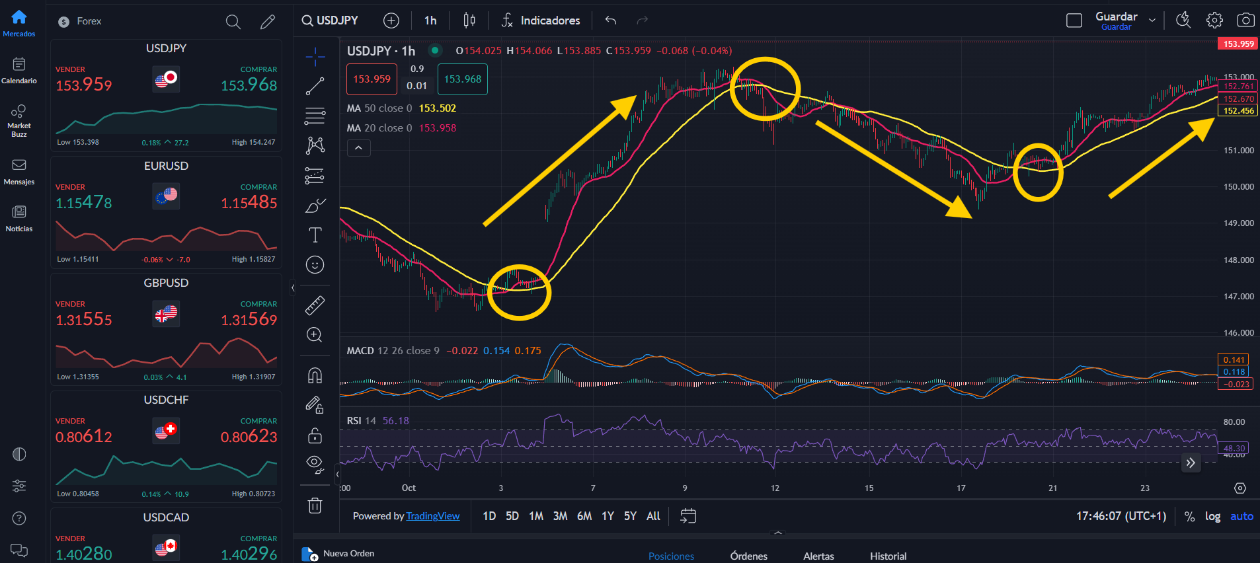The width and height of the screenshot is (1260, 563).
Task: Open the Noticias news section
Action: coord(19,219)
